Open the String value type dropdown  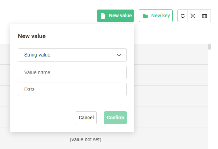(x=72, y=55)
